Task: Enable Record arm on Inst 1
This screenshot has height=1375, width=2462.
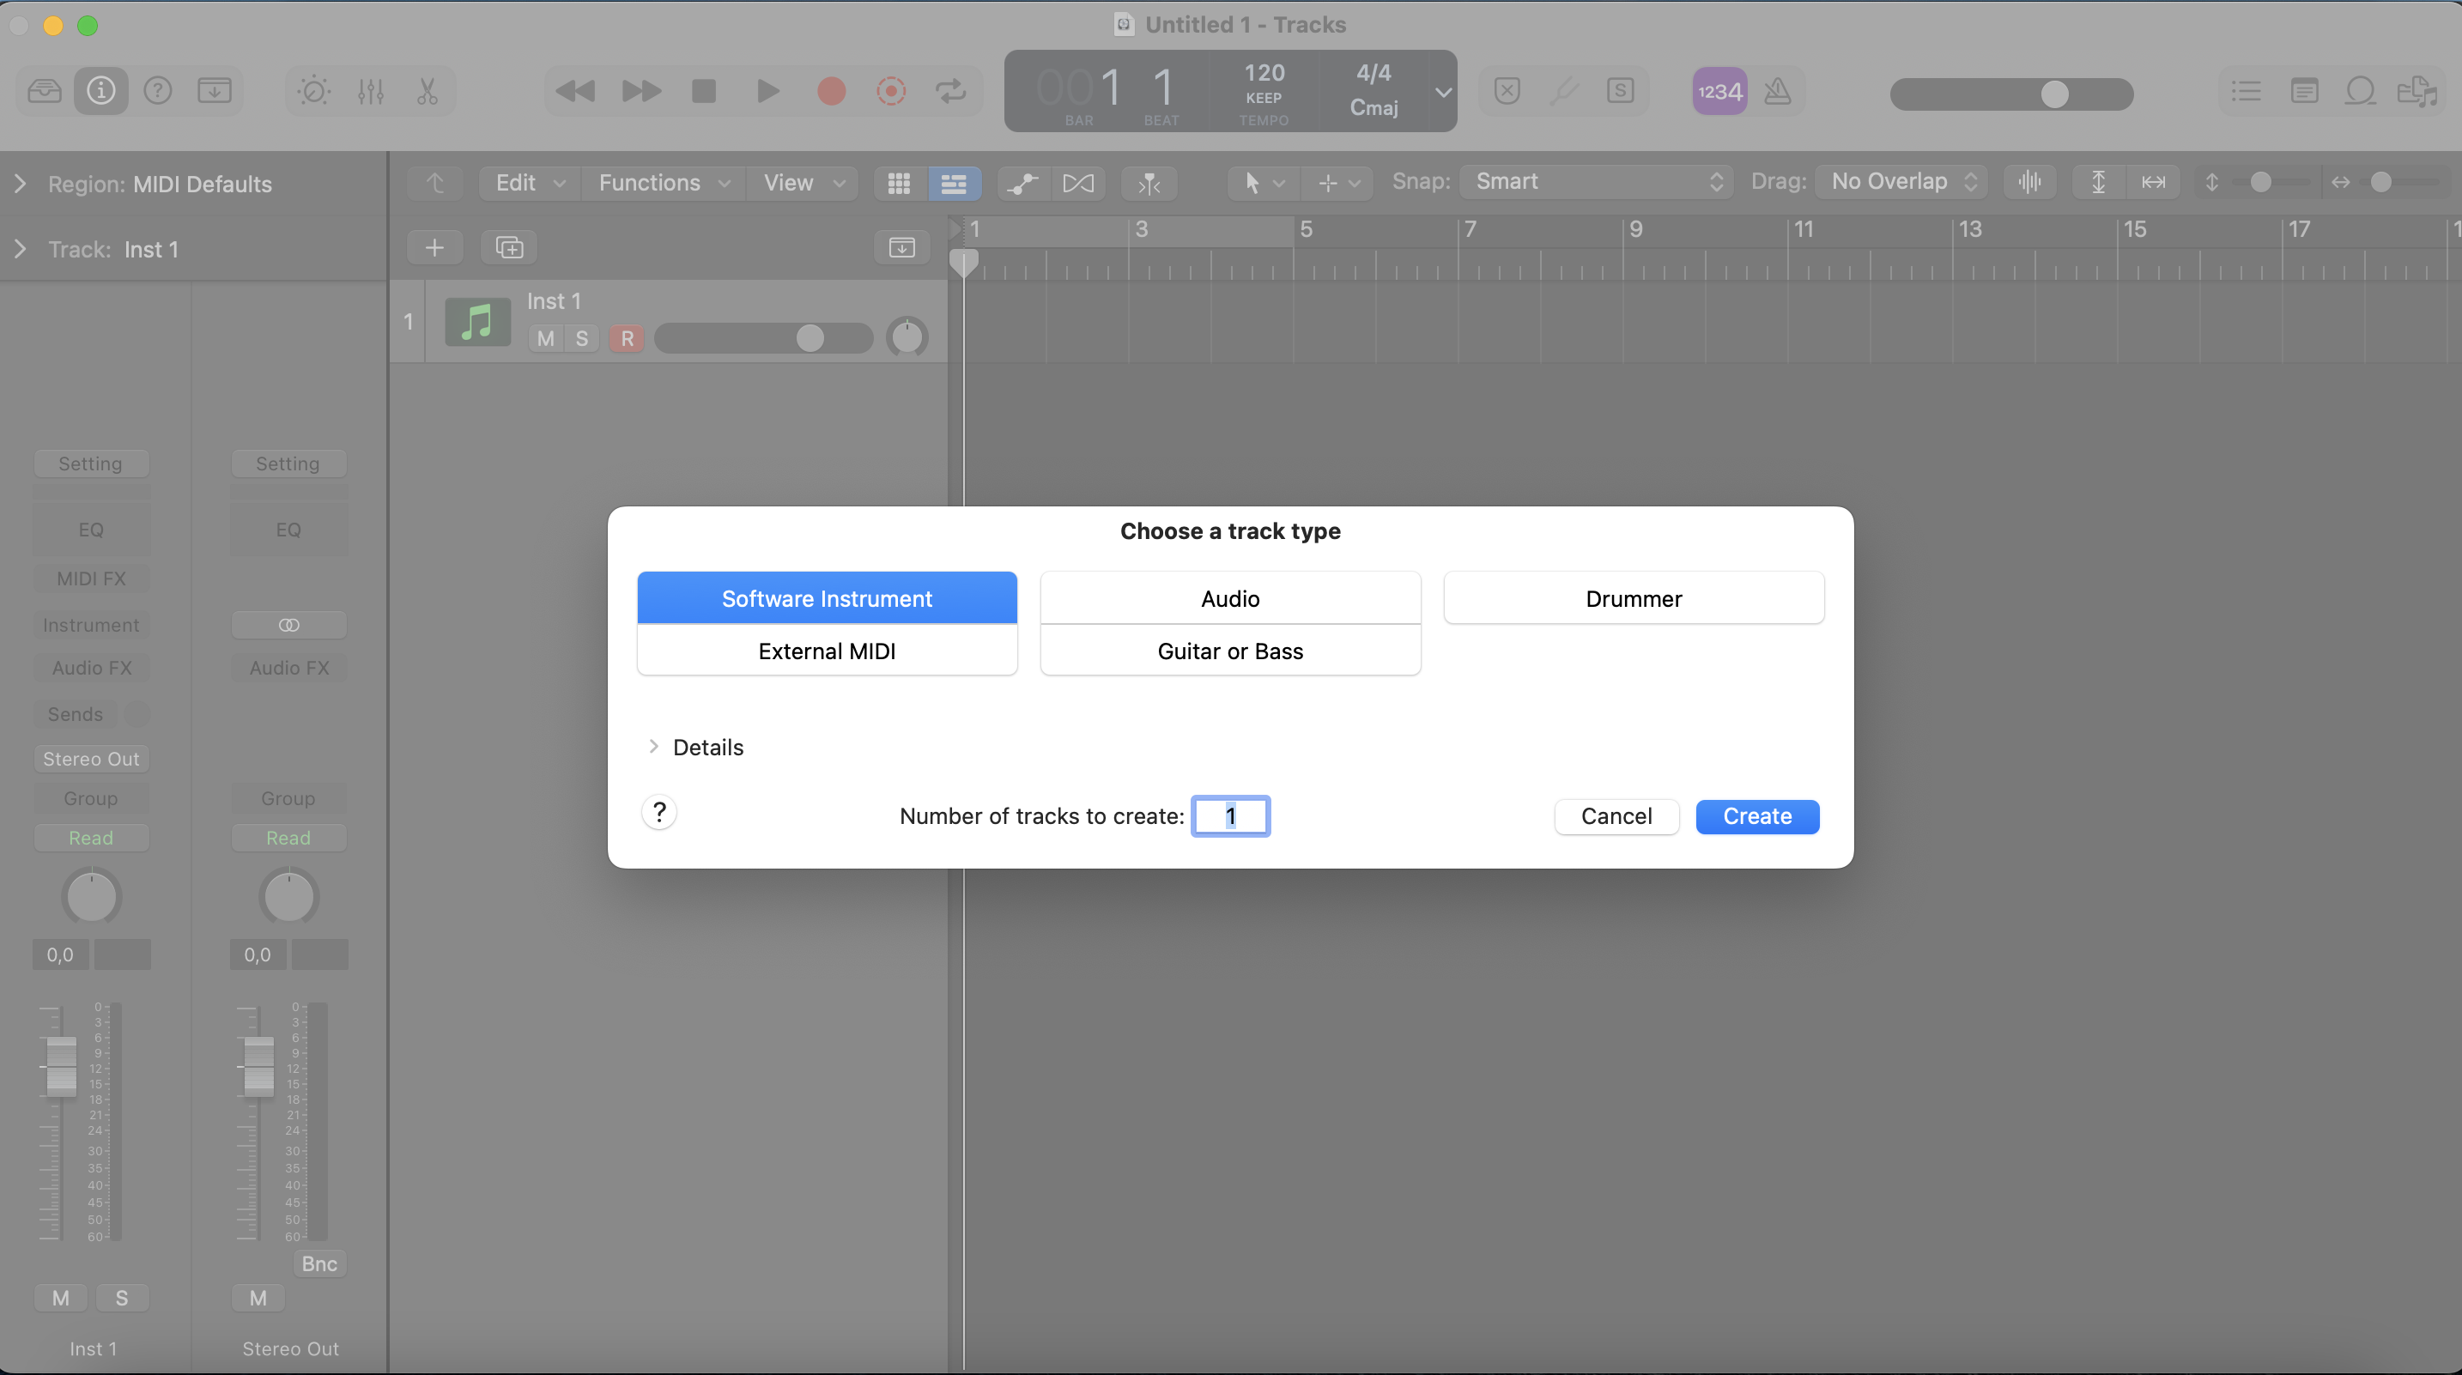Action: point(628,336)
